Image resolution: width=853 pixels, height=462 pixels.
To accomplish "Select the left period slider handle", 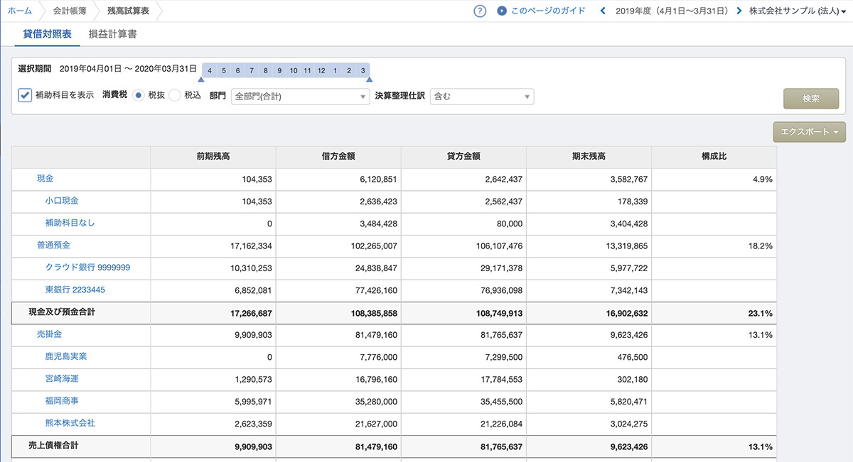I will click(201, 79).
